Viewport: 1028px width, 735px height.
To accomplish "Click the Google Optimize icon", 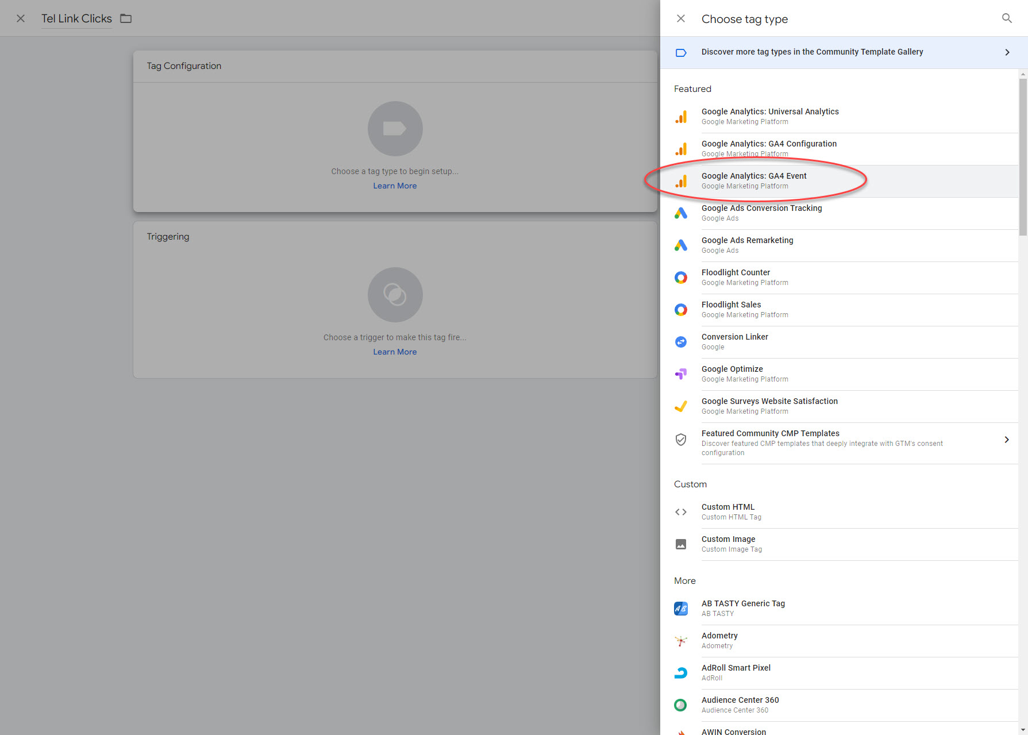I will pyautogui.click(x=681, y=374).
